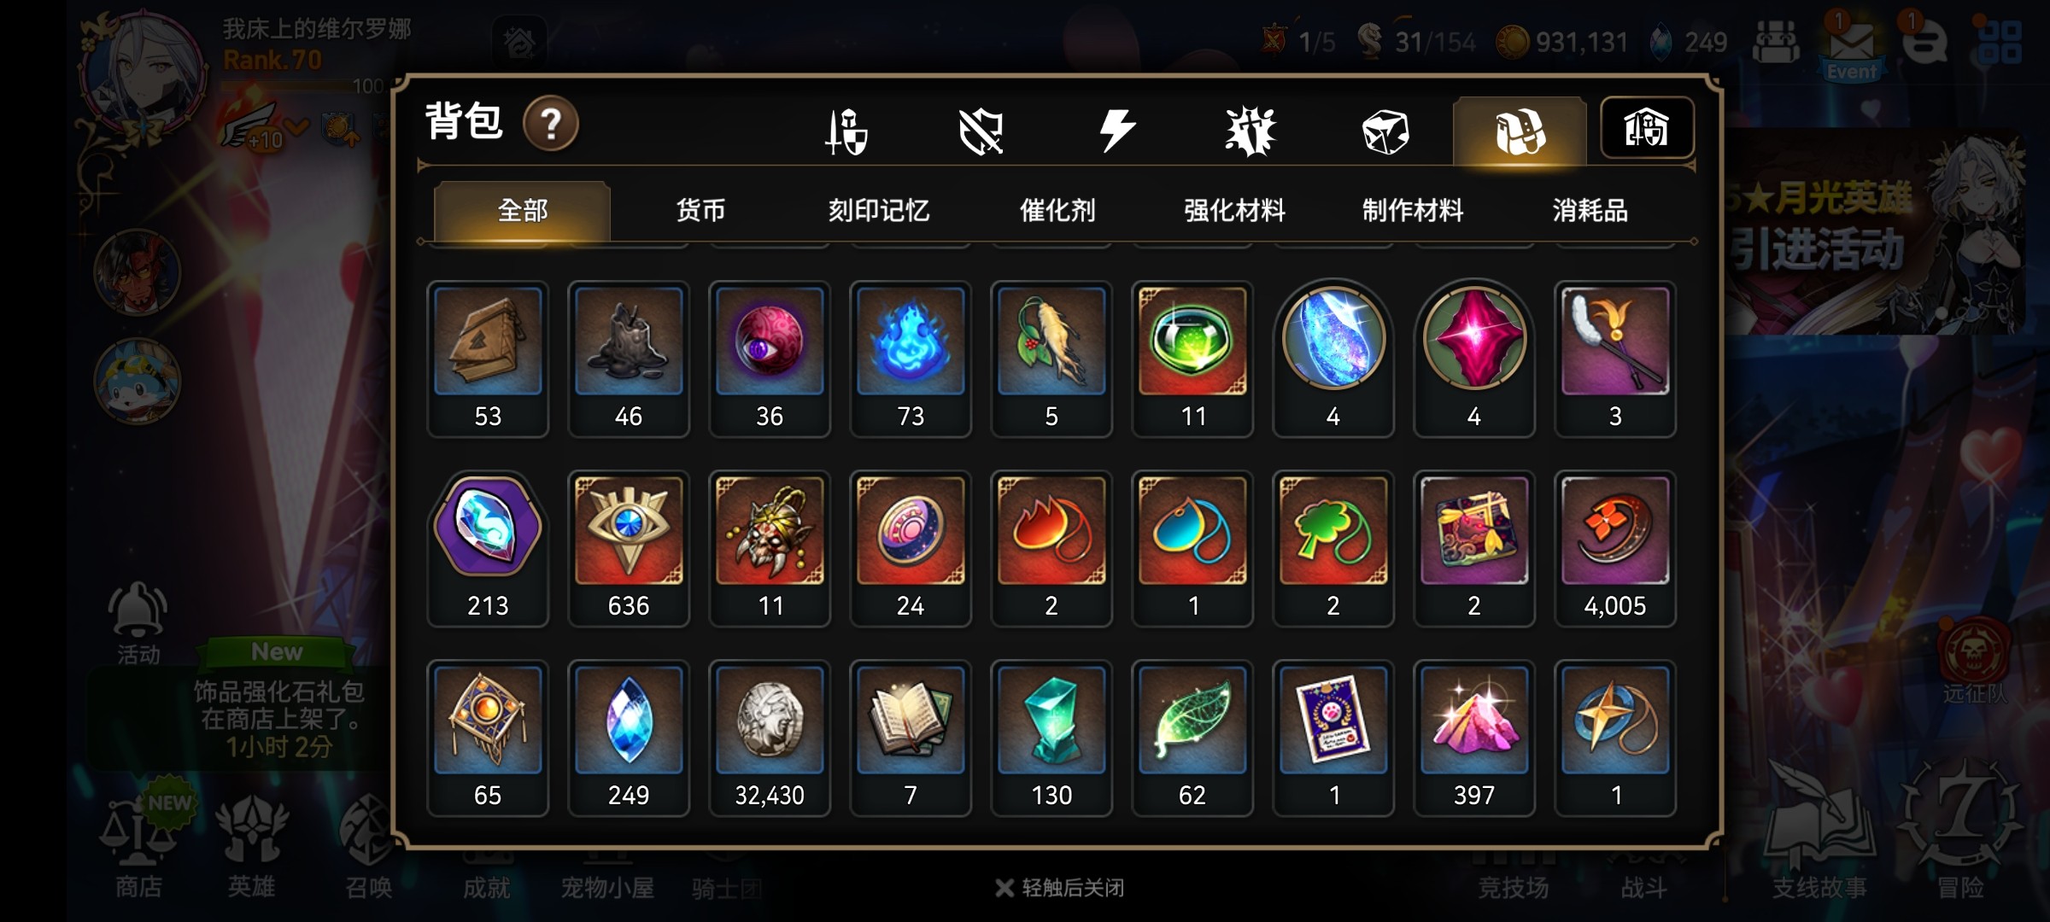2050x922 pixels.
Task: Select the pink gem pile showing 397
Action: click(1474, 738)
